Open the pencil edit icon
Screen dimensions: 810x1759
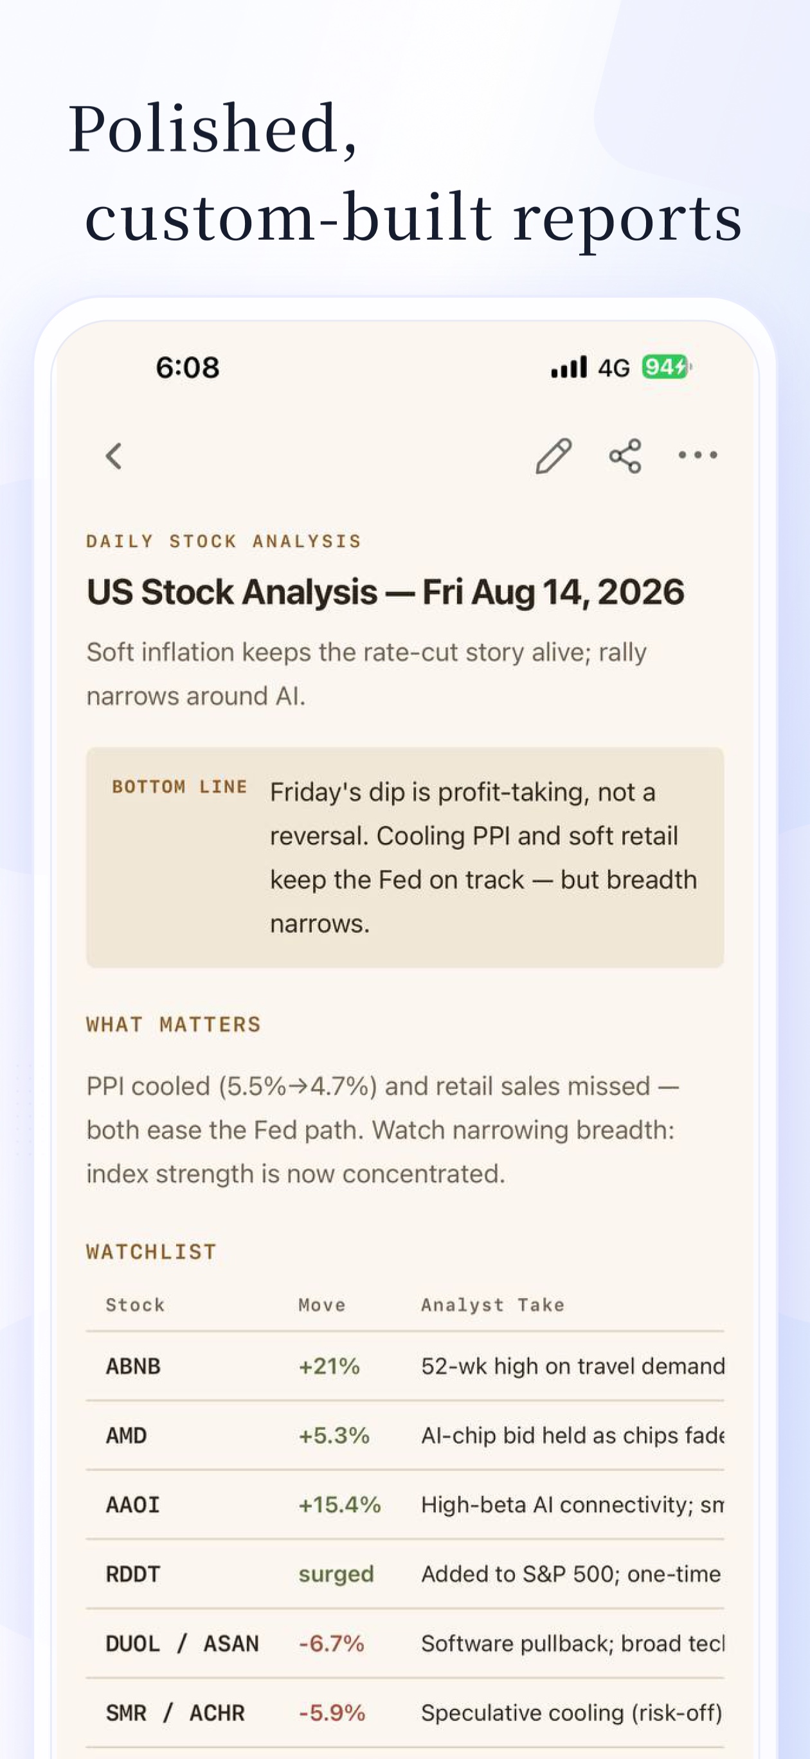554,456
